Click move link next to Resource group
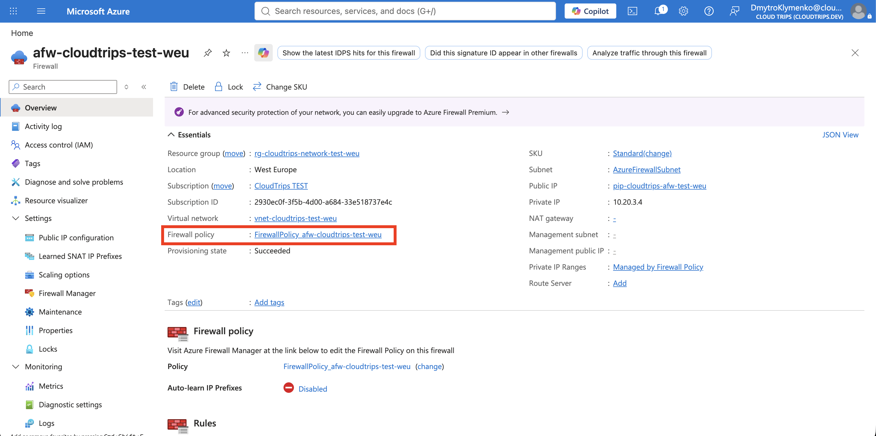 [234, 153]
